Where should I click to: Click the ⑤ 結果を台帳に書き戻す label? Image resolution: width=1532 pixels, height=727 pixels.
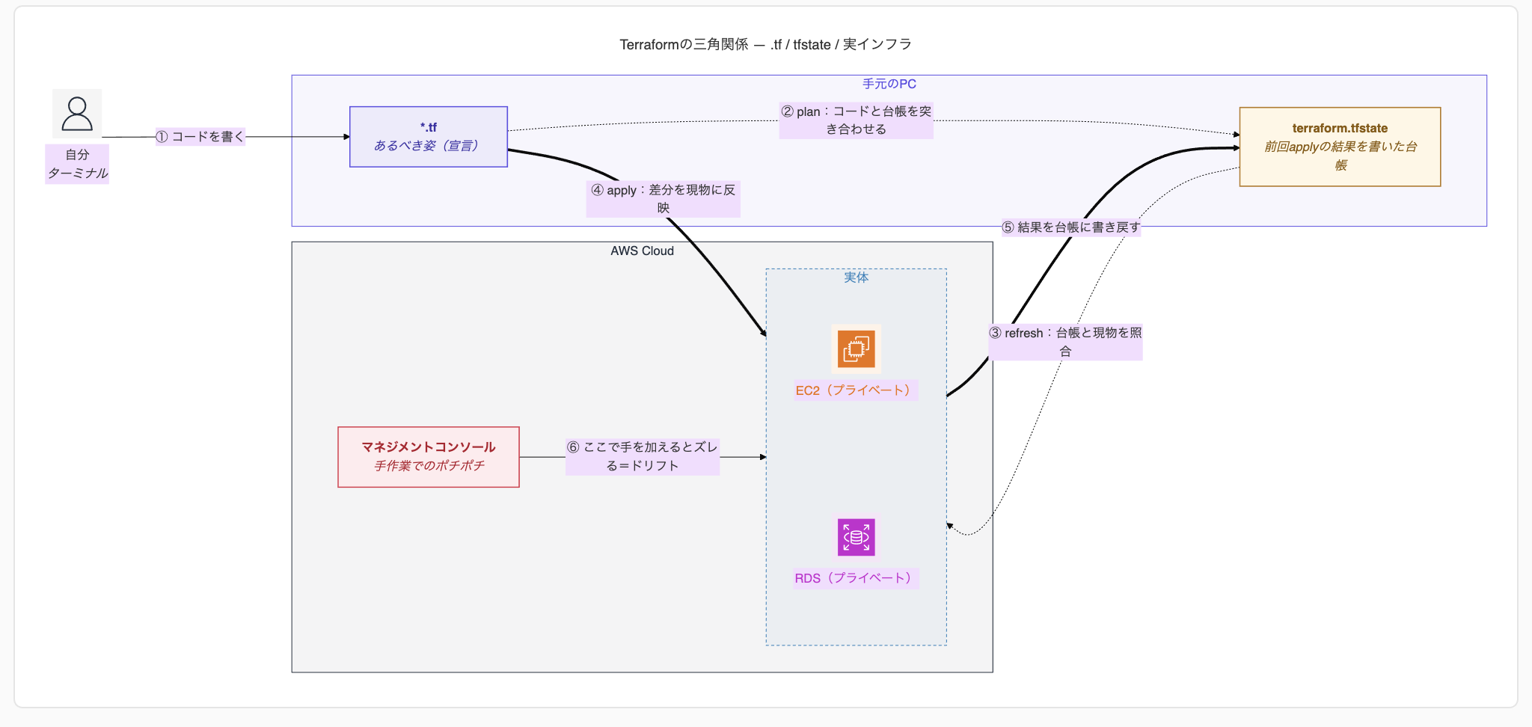click(1071, 227)
